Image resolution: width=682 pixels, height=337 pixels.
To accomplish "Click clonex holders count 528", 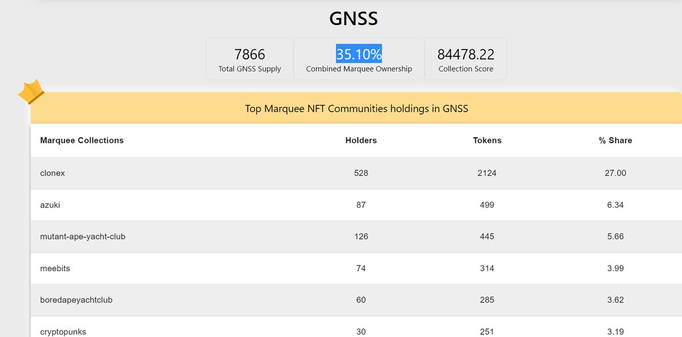I will (x=361, y=173).
